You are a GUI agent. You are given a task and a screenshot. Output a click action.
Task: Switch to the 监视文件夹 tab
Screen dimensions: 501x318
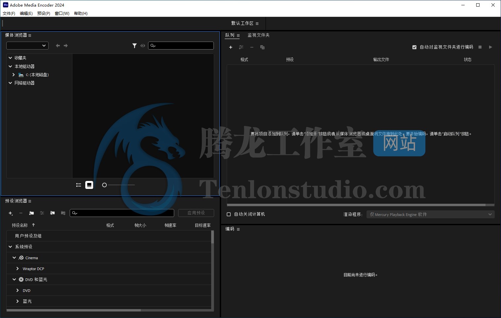pyautogui.click(x=259, y=35)
